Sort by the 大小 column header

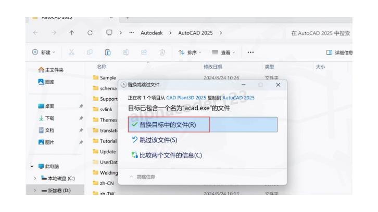(x=320, y=67)
